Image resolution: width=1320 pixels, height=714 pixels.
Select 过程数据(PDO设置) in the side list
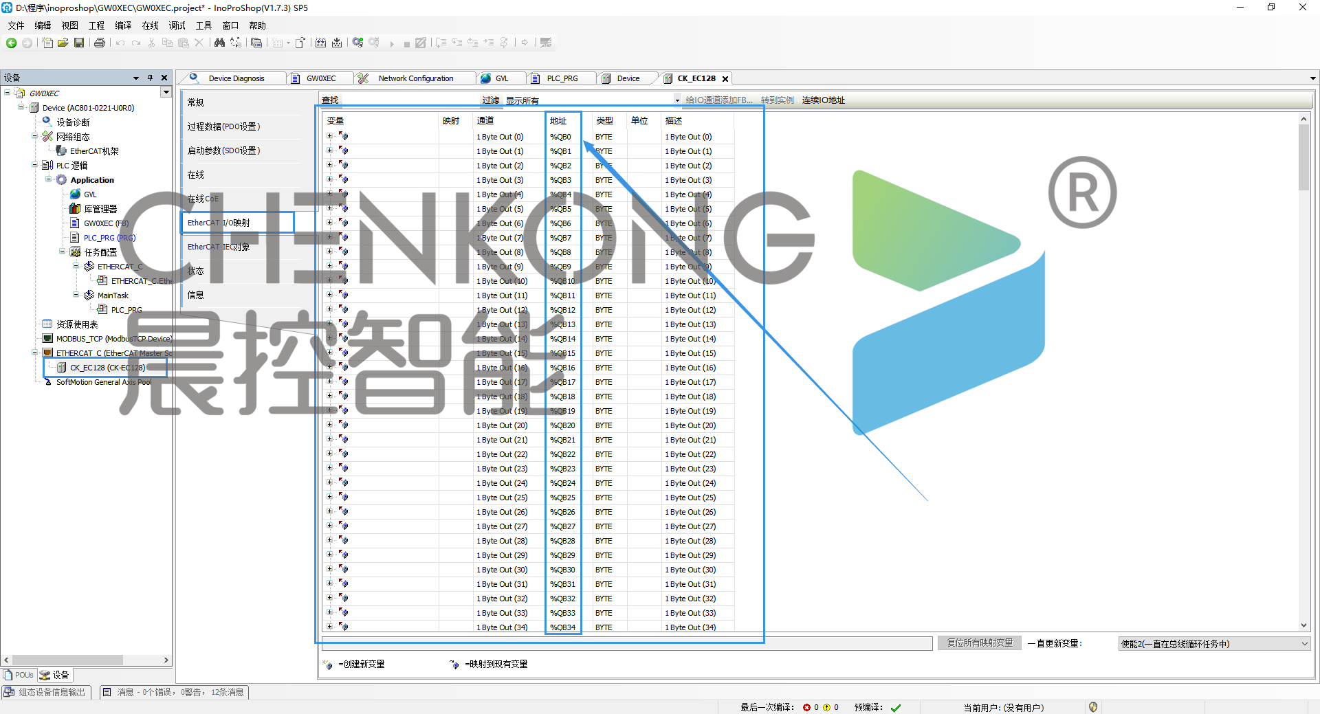click(223, 126)
